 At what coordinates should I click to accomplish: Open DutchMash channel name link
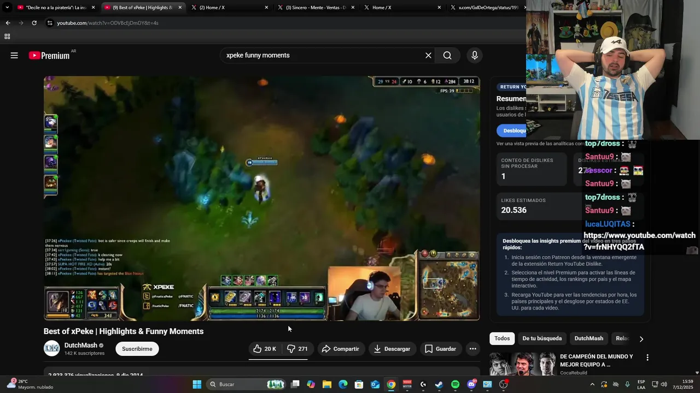[x=81, y=345]
